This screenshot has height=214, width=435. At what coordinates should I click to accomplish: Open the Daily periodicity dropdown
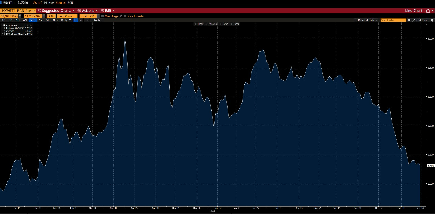coord(66,20)
